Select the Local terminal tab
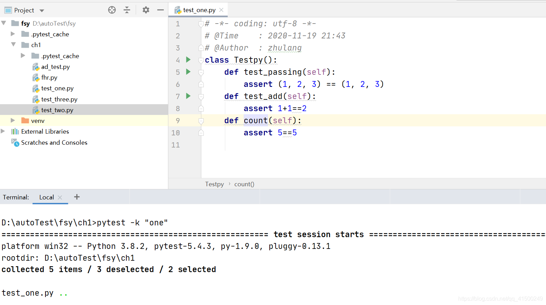The width and height of the screenshot is (546, 305). (47, 197)
